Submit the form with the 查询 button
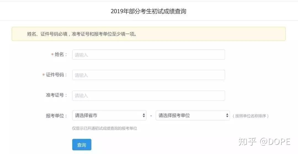 [x=82, y=145]
